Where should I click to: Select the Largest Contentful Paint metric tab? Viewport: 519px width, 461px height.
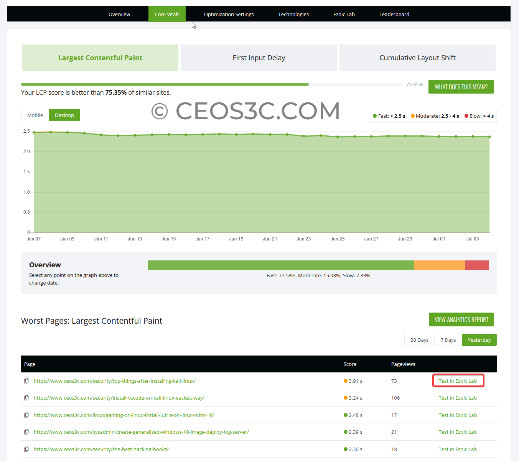tap(100, 58)
